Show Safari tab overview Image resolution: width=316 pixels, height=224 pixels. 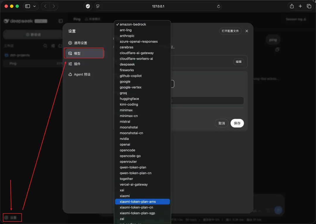[x=309, y=6]
